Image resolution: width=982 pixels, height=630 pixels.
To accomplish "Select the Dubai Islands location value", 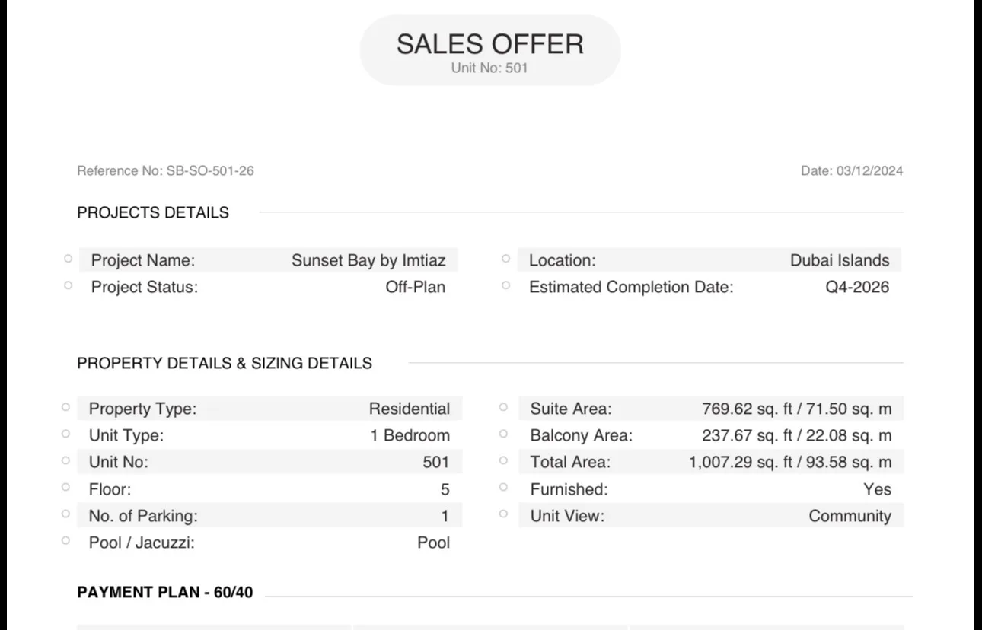I will click(x=840, y=260).
